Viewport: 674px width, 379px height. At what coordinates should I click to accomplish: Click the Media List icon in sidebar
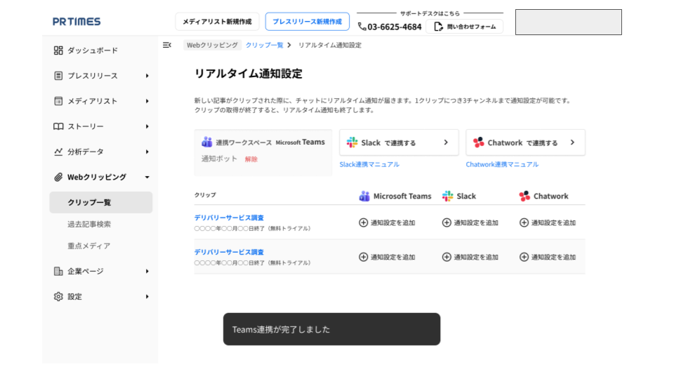tap(58, 101)
